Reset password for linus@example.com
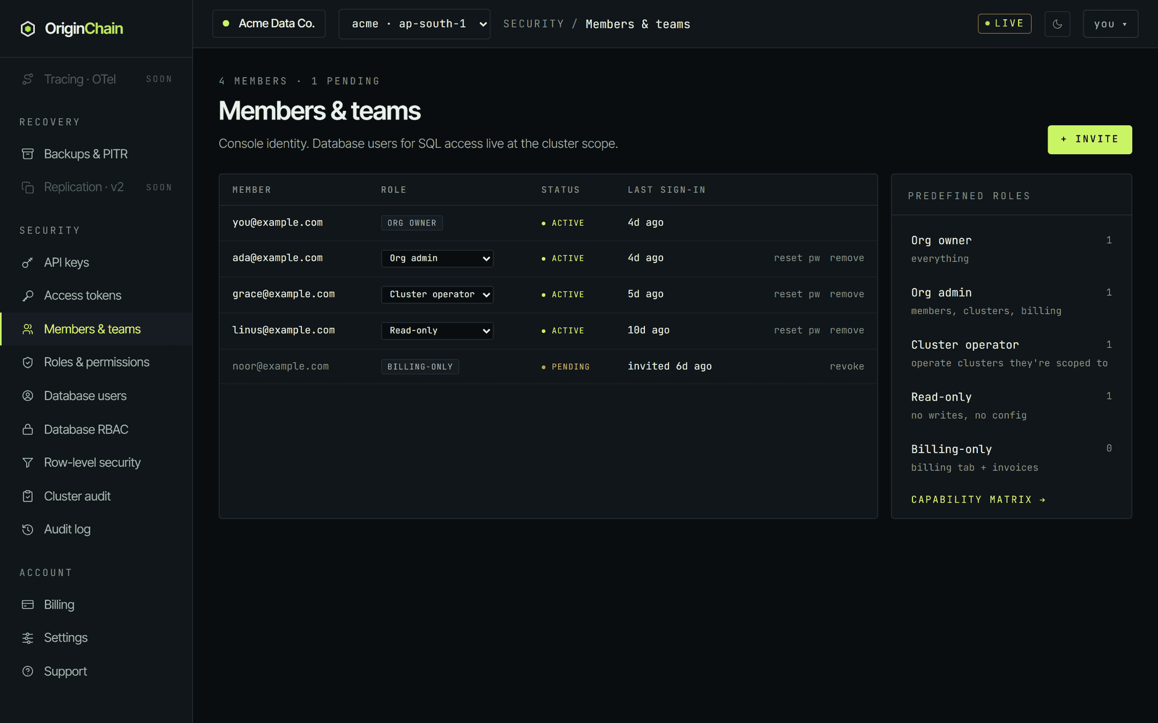 pyautogui.click(x=797, y=330)
